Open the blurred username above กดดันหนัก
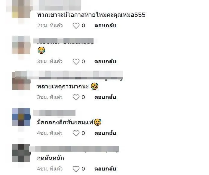 click(74, 149)
